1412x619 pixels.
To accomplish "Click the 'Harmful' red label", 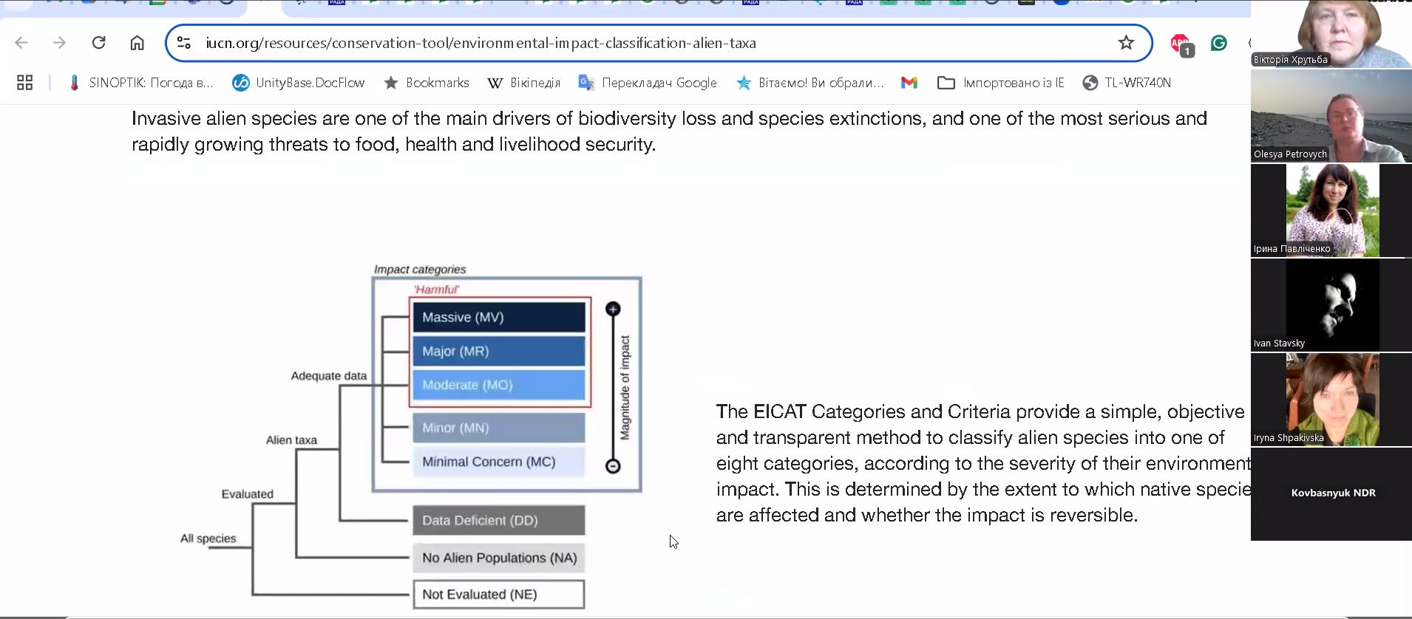I will point(436,290).
